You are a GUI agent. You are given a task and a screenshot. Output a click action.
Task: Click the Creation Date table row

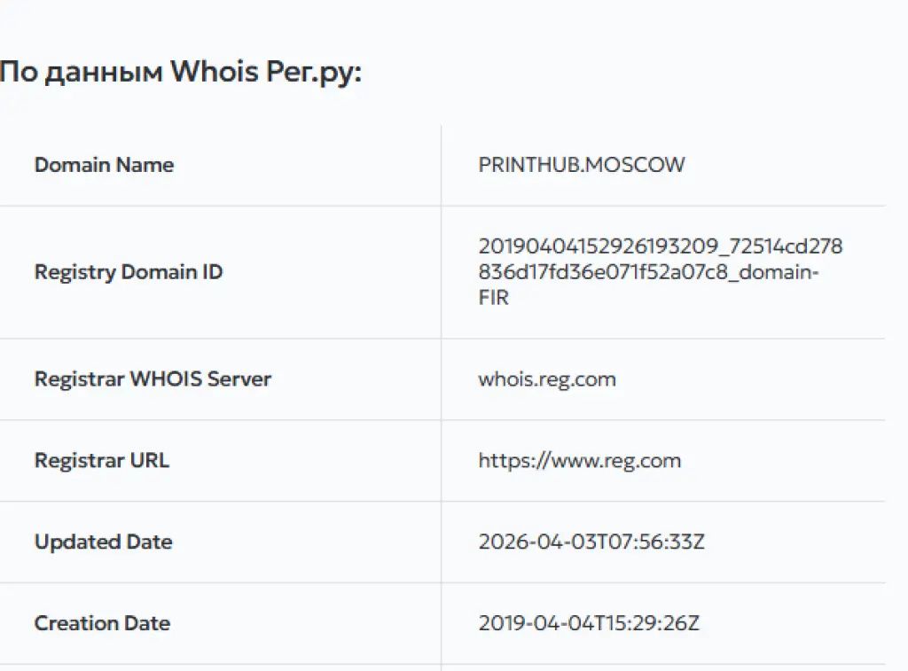(442, 623)
